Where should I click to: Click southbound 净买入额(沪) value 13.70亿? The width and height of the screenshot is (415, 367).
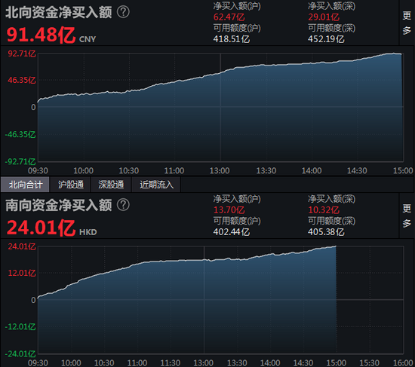click(229, 210)
